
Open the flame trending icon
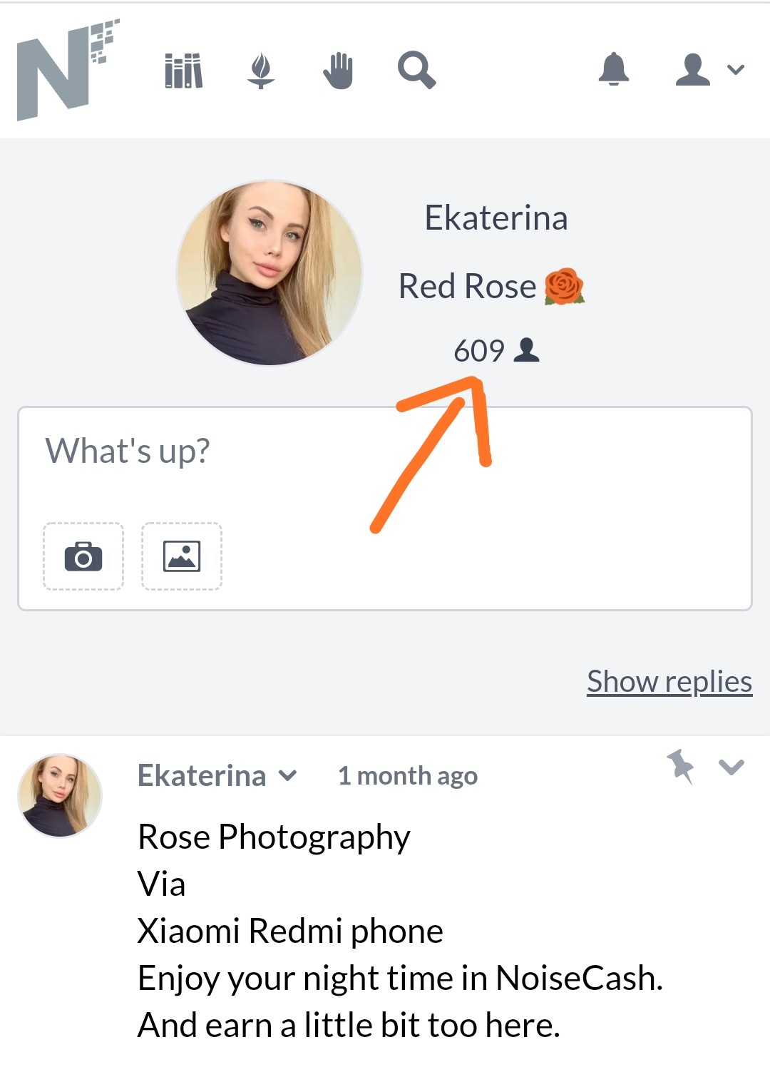[x=261, y=71]
